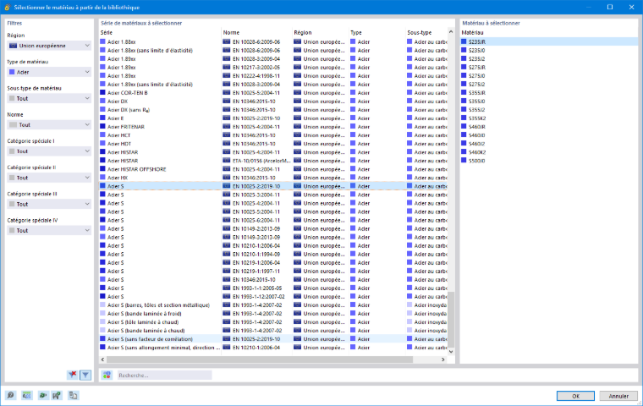Open the 0.00 decimal units icon
This screenshot has width=643, height=406.
click(27, 395)
